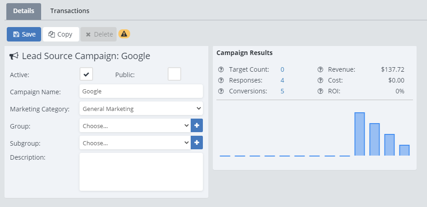427x207 pixels.
Task: Expand the Group dropdown
Action: click(135, 125)
